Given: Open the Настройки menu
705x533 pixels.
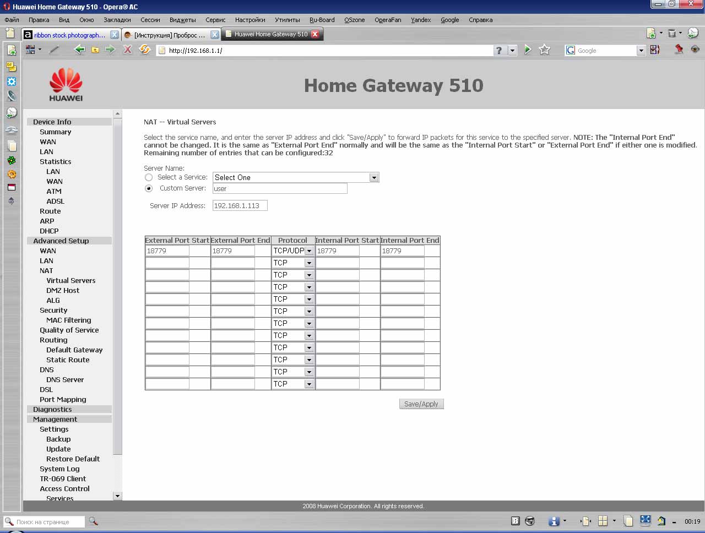Looking at the screenshot, I should click(x=250, y=20).
